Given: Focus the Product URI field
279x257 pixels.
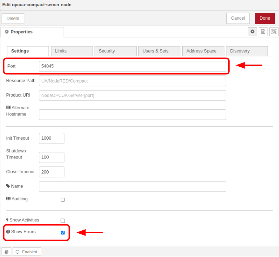Looking at the screenshot, I should pos(132,96).
